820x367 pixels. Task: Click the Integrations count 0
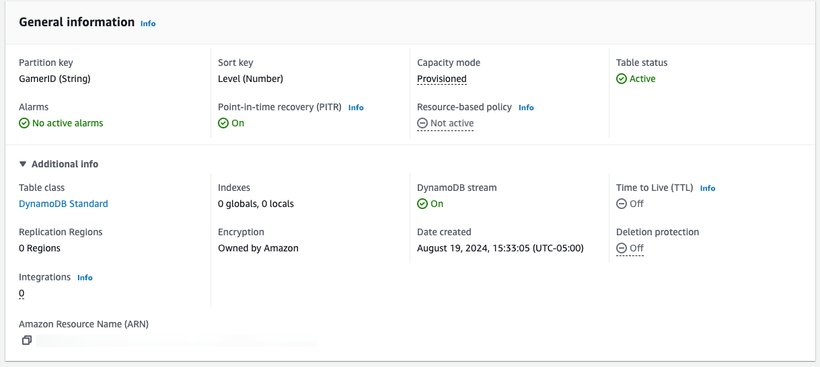pyautogui.click(x=22, y=293)
